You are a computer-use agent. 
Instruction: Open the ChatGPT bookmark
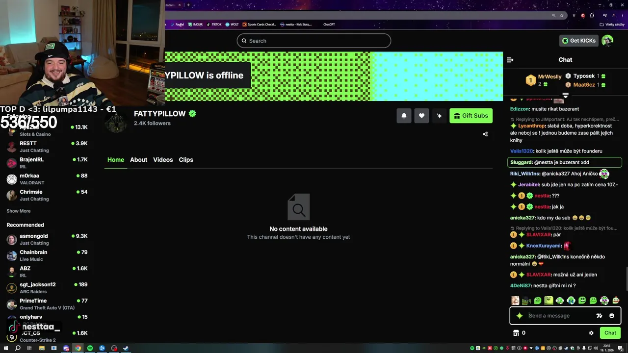pyautogui.click(x=329, y=24)
